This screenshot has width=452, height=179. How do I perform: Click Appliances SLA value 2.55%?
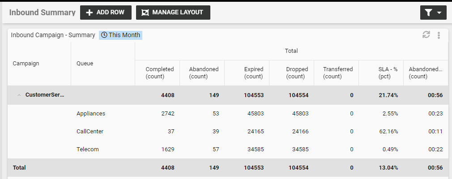(390, 114)
